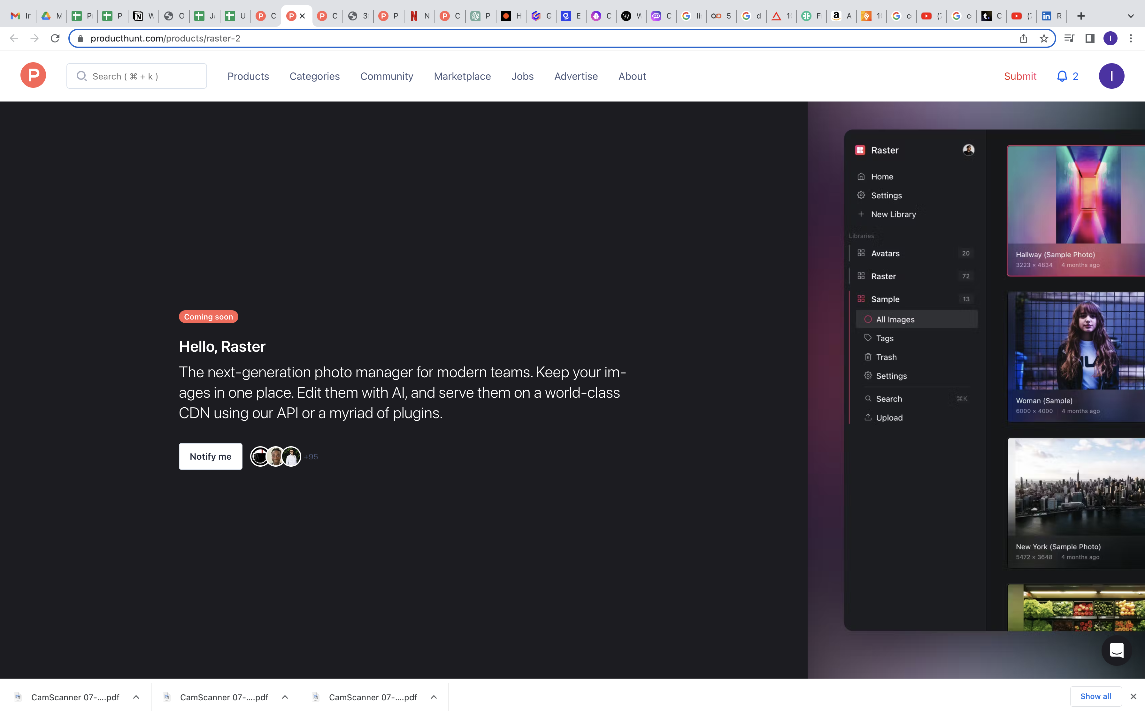Click the Hello, Raster heading

(x=222, y=347)
